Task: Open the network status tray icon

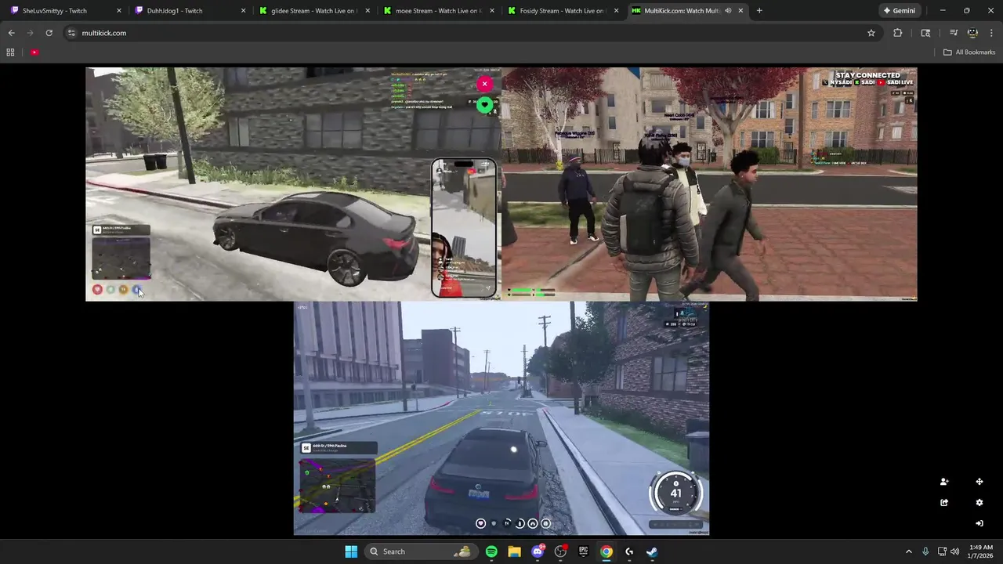Action: point(942,551)
